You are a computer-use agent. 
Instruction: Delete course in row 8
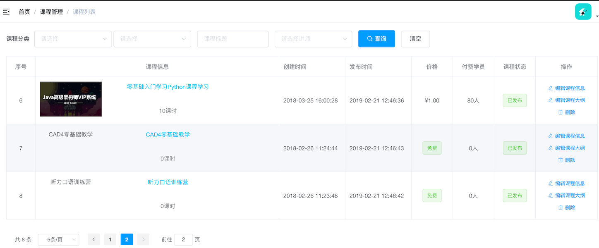pyautogui.click(x=566, y=207)
